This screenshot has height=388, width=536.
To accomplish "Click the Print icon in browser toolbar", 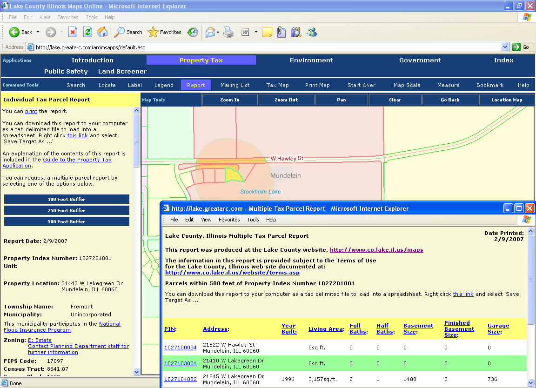I will [x=228, y=32].
